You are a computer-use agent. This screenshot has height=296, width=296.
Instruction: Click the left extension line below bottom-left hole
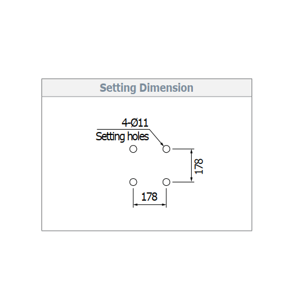pos(133,198)
